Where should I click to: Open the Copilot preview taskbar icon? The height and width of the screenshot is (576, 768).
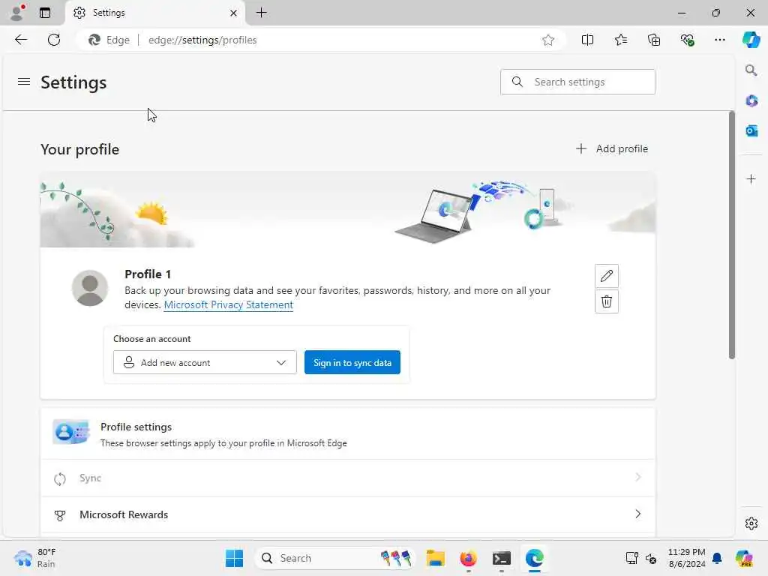click(744, 558)
